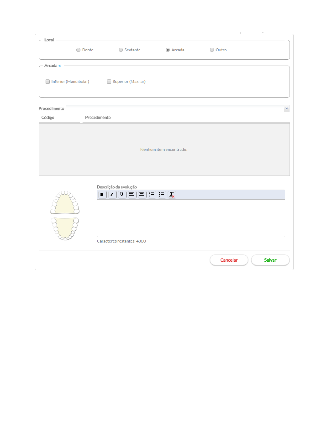Click inside the Descrição da evolução text area
Screen dimensions: 328x424
click(x=191, y=218)
